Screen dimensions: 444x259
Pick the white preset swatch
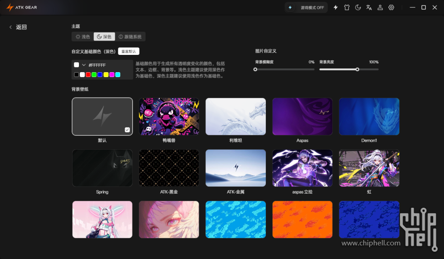point(83,75)
